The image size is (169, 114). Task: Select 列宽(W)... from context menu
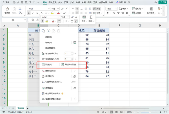pos(49,65)
